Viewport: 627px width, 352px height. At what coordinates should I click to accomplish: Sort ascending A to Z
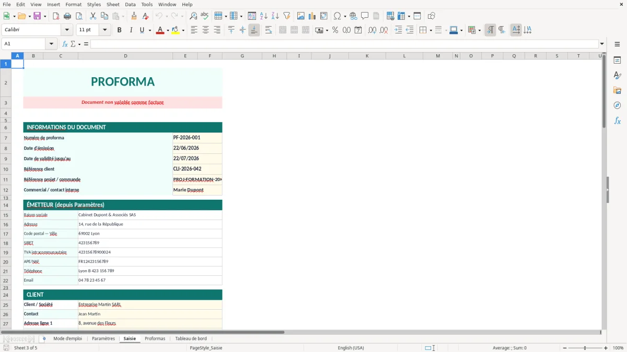pyautogui.click(x=264, y=16)
